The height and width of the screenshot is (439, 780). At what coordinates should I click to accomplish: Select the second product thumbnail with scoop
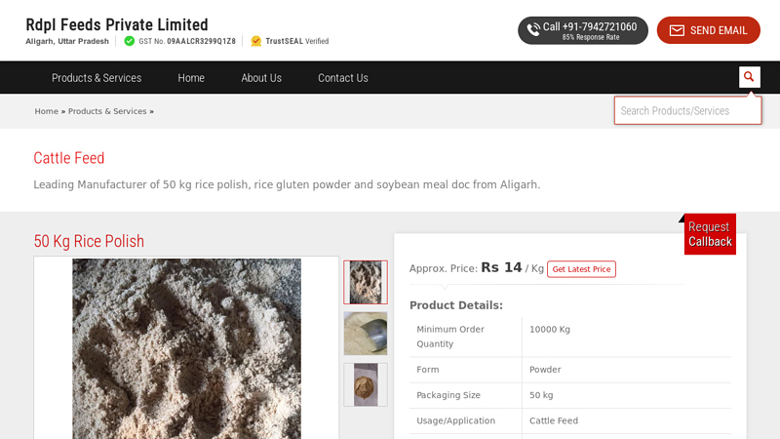pos(366,334)
